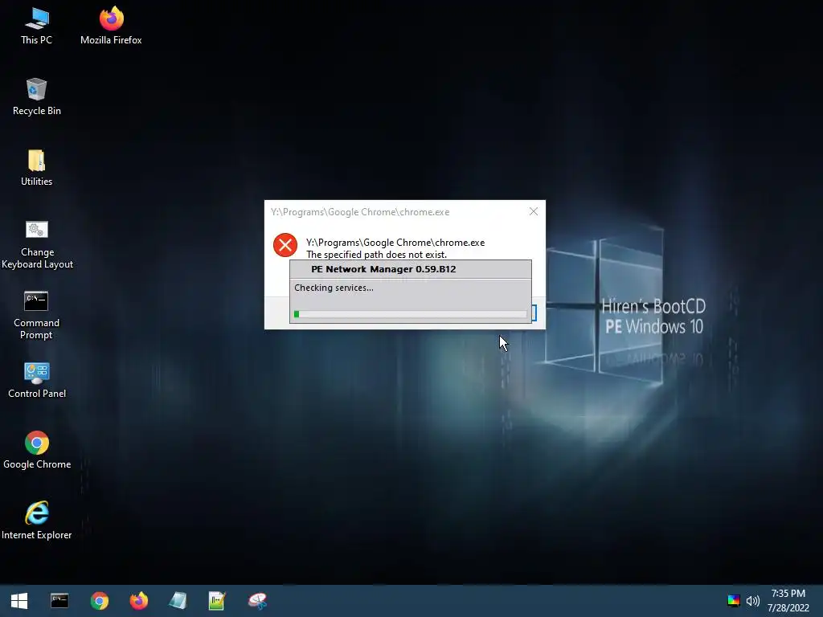
Task: Open Internet Explorer desktop icon
Action: (x=36, y=521)
